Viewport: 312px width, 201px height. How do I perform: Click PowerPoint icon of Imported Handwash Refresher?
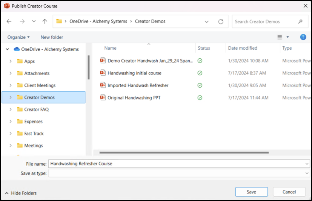click(103, 85)
